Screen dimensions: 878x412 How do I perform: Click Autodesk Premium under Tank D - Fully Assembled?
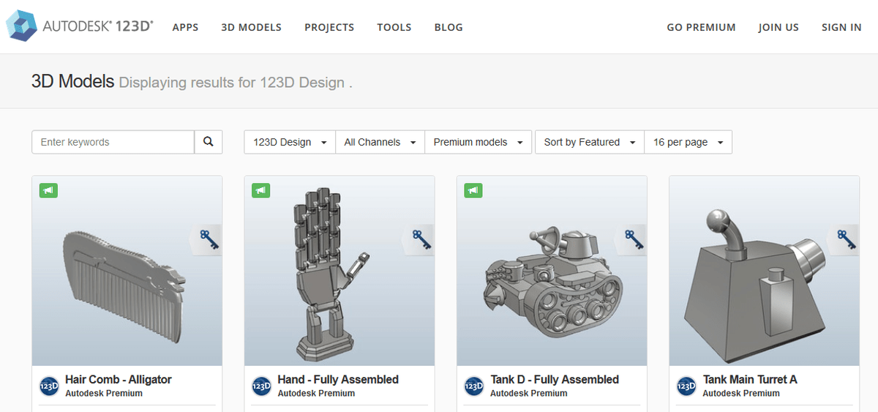[x=529, y=393]
